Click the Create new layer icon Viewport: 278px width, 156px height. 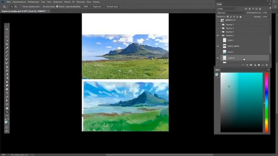click(263, 65)
